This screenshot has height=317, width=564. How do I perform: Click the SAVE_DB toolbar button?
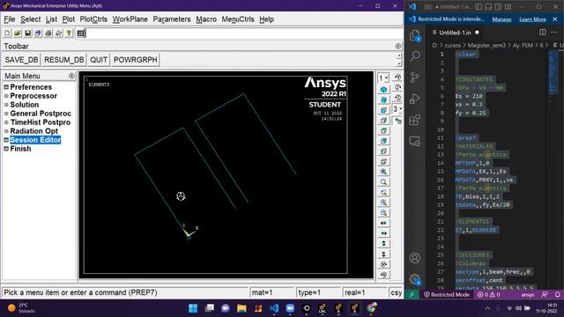tap(21, 60)
